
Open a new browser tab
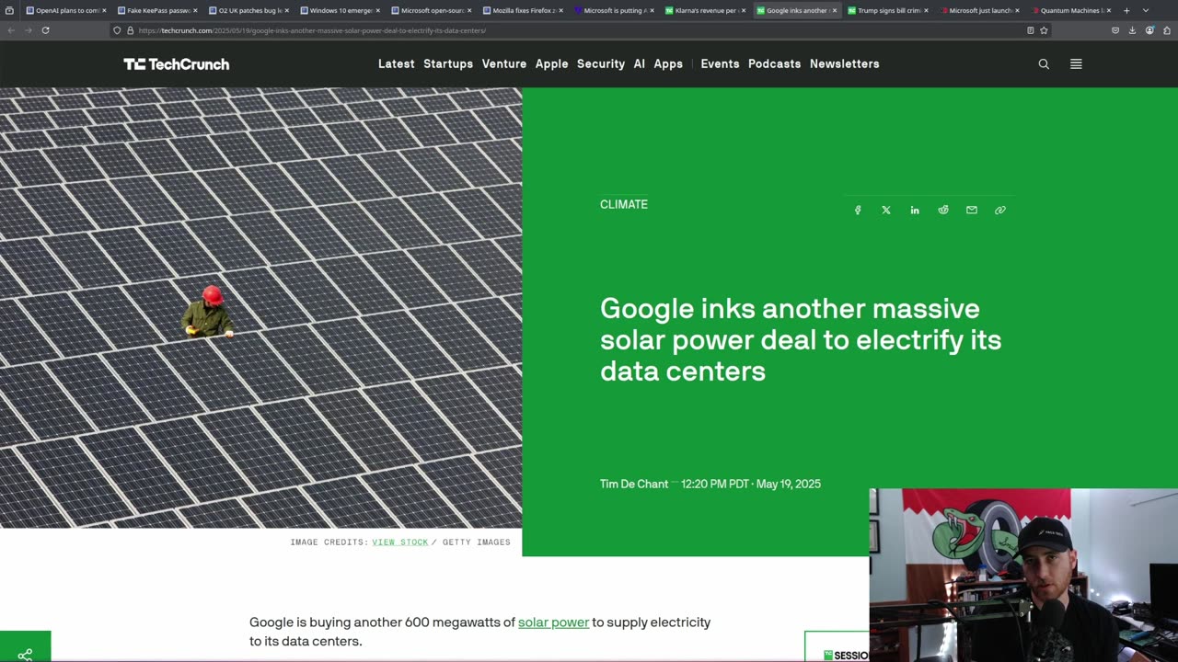(x=1126, y=11)
